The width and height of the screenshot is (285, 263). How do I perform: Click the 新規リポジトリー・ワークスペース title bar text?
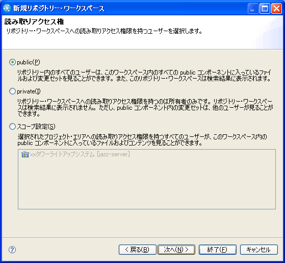click(x=59, y=8)
